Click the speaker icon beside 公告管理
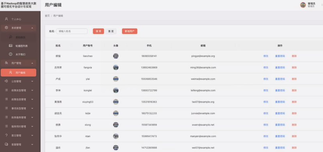This screenshot has width=323, height=152. click(x=6, y=81)
